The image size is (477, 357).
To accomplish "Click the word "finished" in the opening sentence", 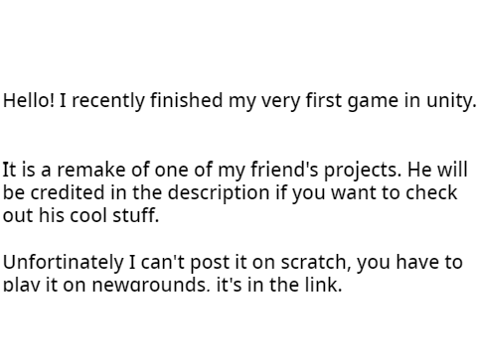I will tap(187, 100).
